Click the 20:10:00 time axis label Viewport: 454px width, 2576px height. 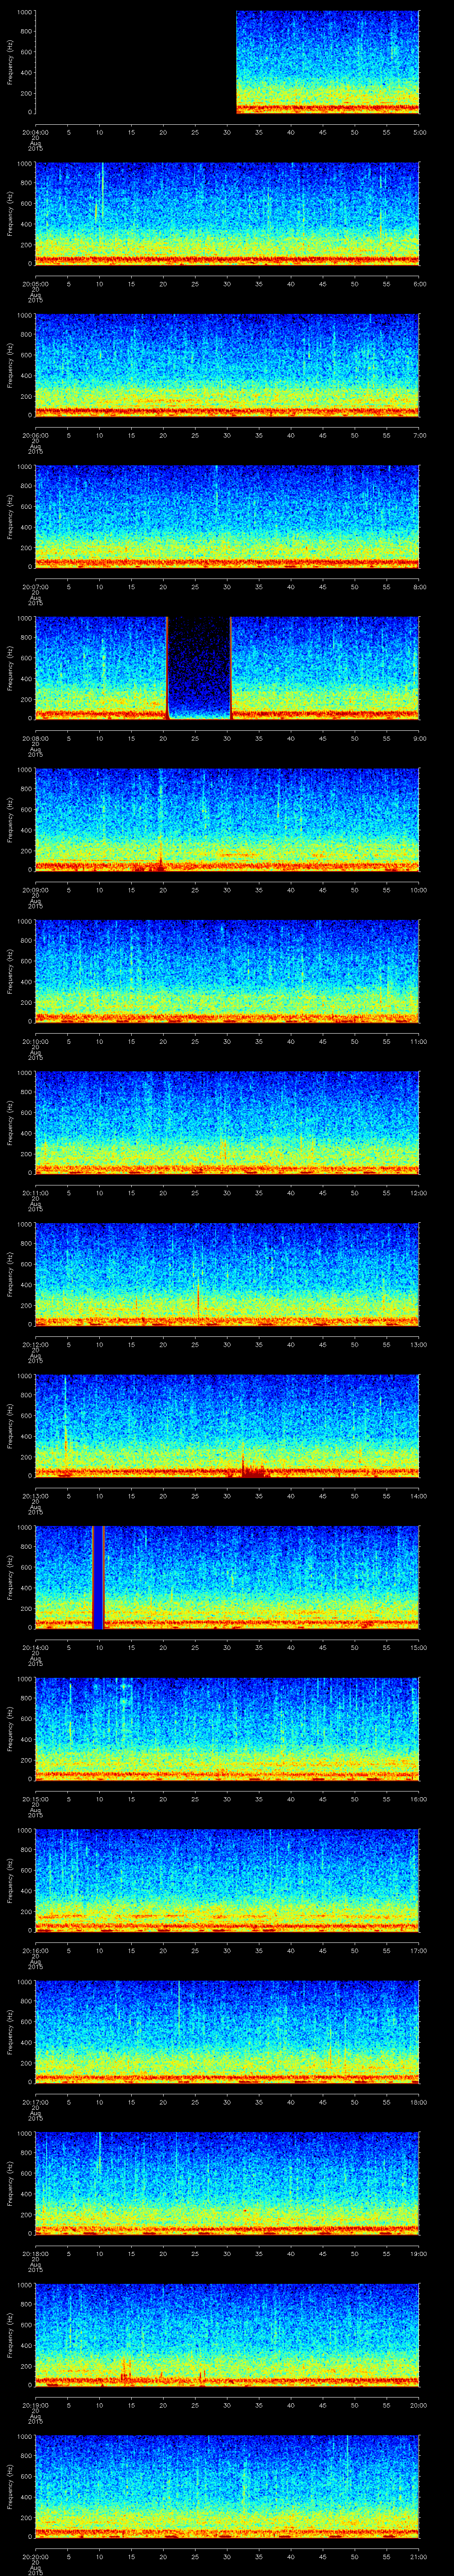[35, 1041]
